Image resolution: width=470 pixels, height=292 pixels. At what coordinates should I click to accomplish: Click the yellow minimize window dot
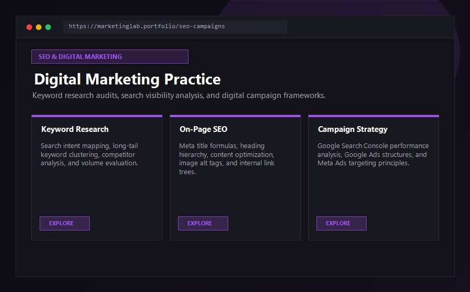coord(39,27)
